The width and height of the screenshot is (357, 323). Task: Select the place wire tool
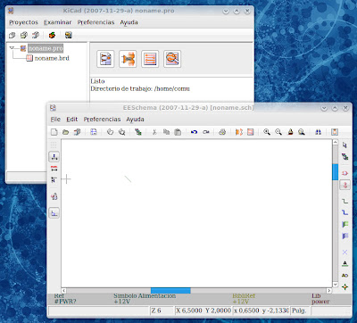point(345,202)
